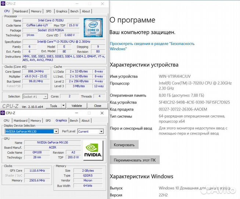Click the memory Vendor value Micron
This screenshot has height=199, width=240.
pyautogui.click(x=88, y=180)
